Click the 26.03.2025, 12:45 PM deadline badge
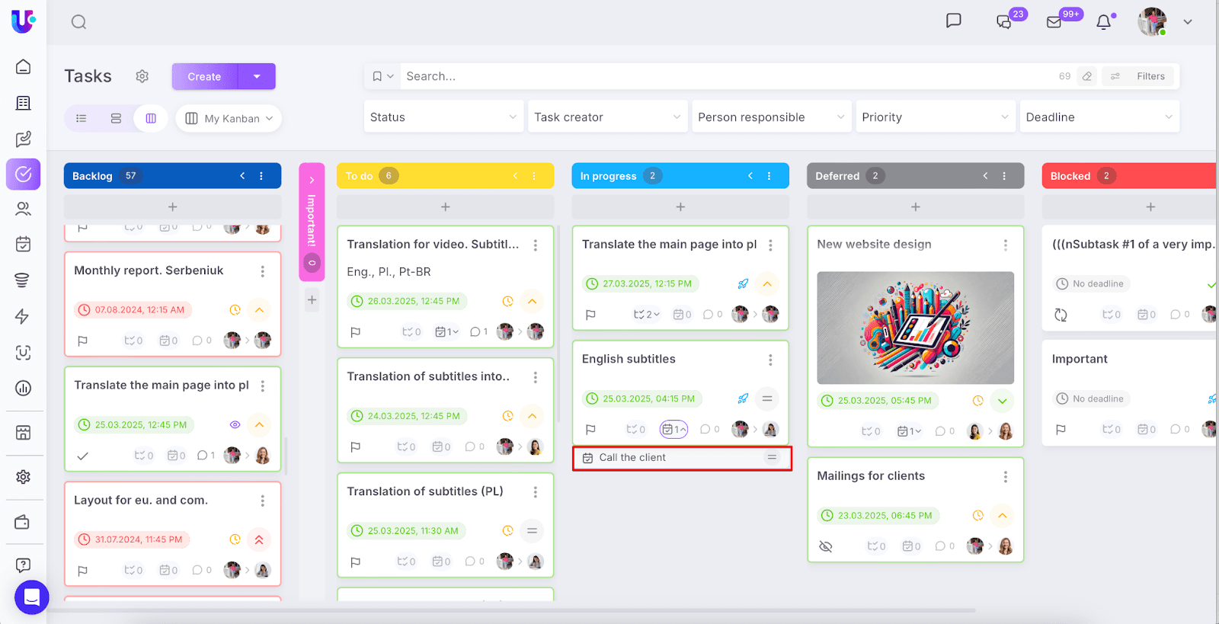 tap(408, 302)
